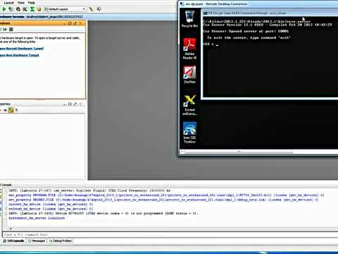The width and height of the screenshot is (338, 254).
Task: Click the fast-forward arrows in Hardware panel
Action: point(5,30)
